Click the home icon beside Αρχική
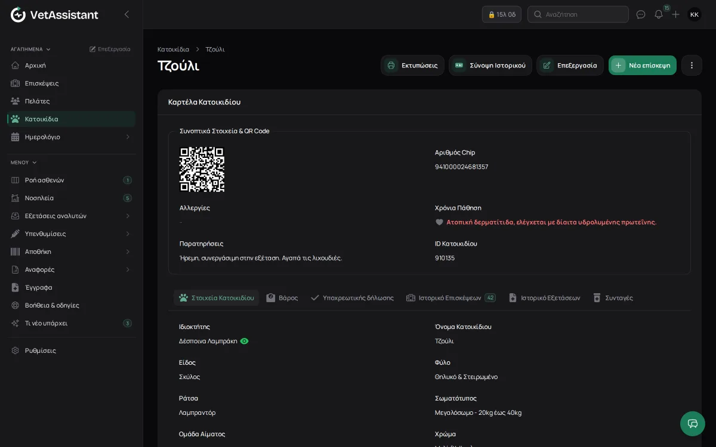716x447 pixels. click(x=16, y=65)
